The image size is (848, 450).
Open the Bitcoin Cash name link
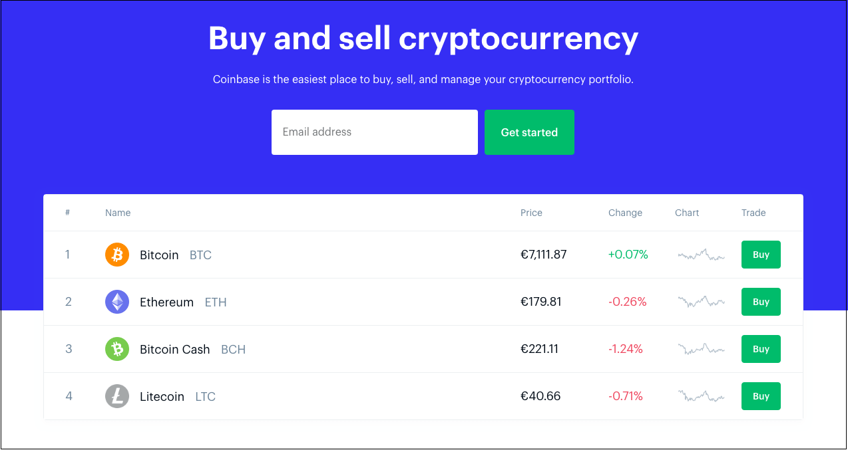point(175,349)
